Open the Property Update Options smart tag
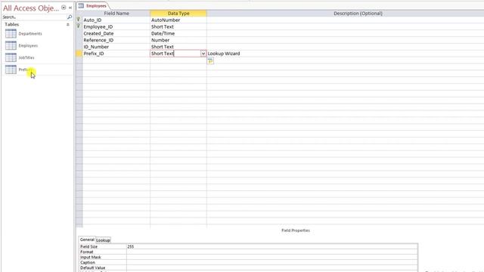The width and height of the screenshot is (484, 272). [x=210, y=61]
